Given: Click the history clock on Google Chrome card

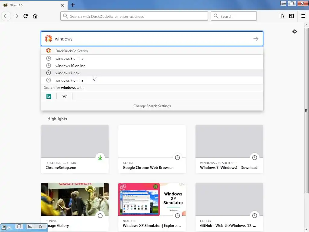Looking at the screenshot, I should pos(177,157).
